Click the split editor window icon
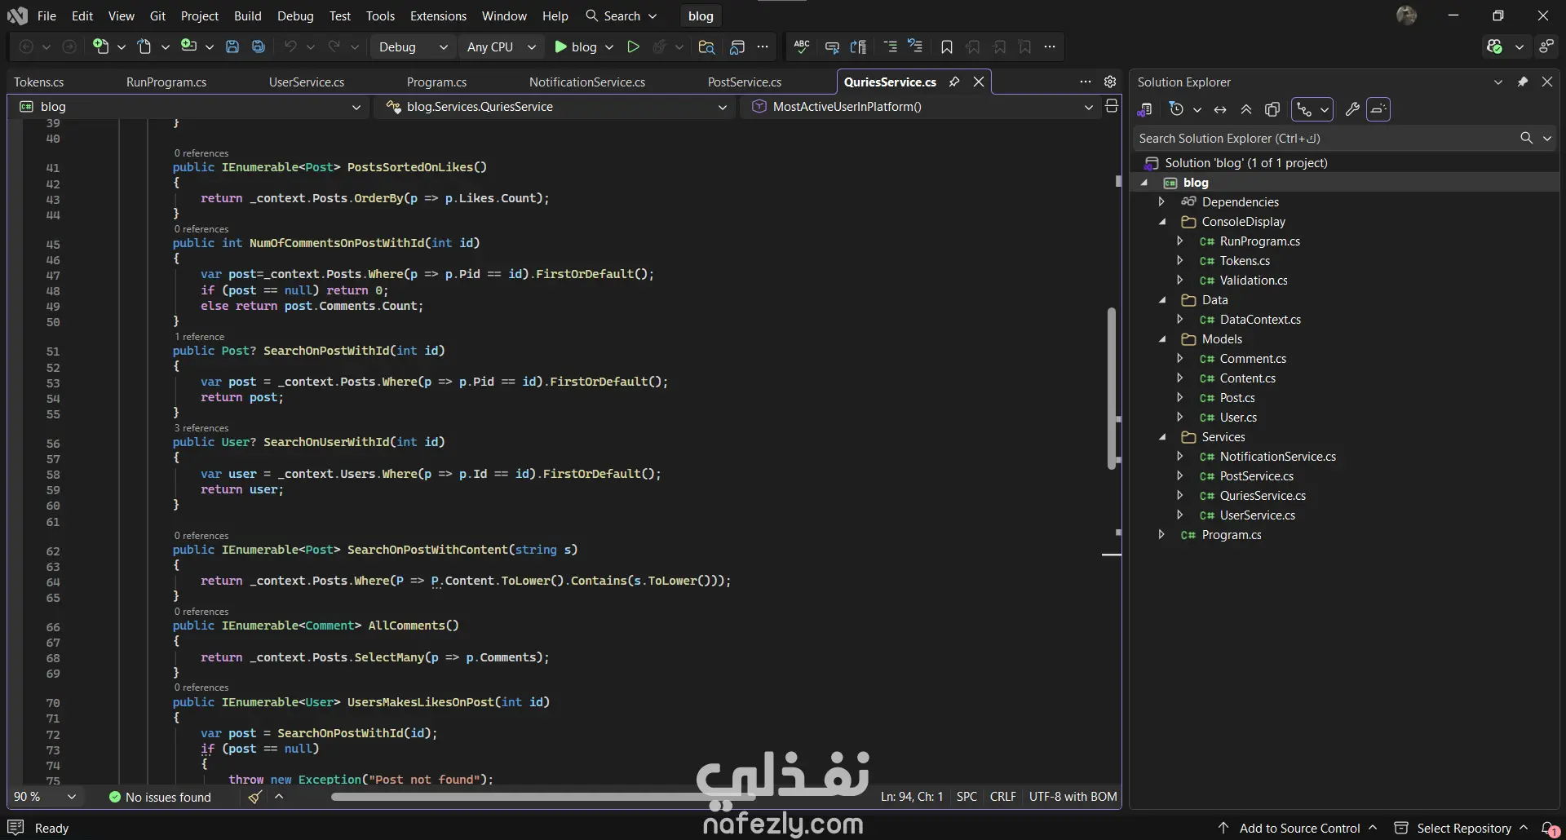Viewport: 1566px width, 840px height. (1111, 106)
